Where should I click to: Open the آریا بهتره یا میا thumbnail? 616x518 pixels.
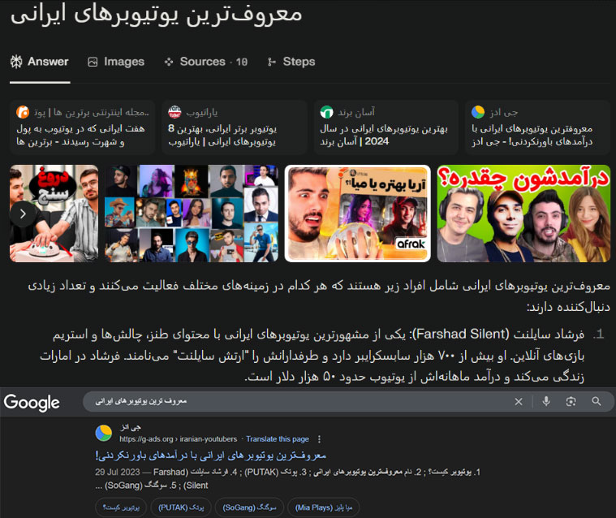(x=357, y=214)
